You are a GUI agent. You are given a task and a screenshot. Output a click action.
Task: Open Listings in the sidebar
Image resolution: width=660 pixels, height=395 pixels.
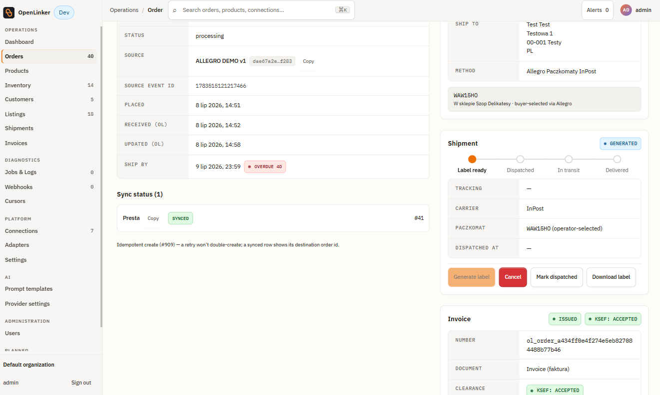click(x=49, y=114)
